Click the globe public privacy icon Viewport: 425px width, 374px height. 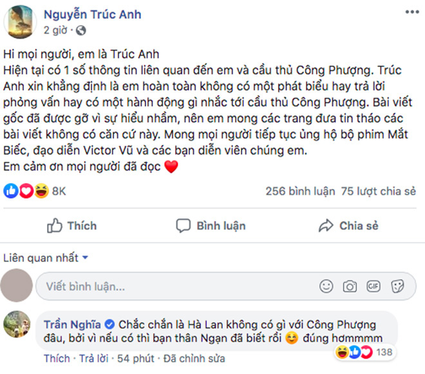pos(80,30)
